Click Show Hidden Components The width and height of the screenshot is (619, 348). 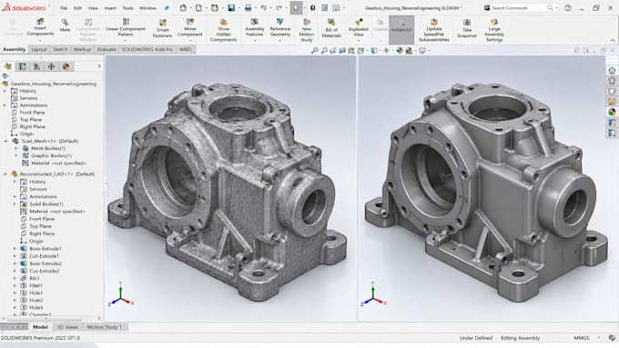pyautogui.click(x=223, y=30)
